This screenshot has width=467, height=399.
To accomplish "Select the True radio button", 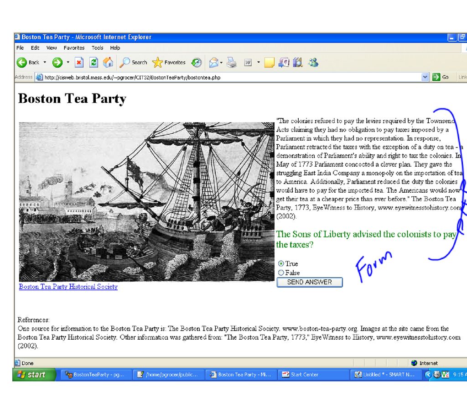I will pos(280,263).
